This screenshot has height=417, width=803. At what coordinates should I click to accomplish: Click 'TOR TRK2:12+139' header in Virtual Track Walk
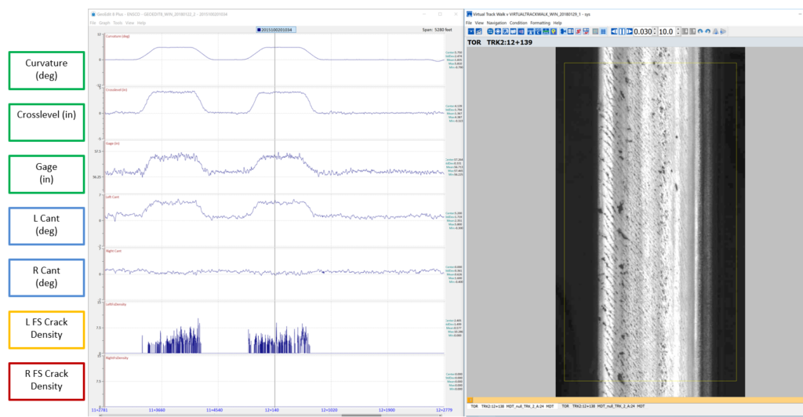coord(500,42)
